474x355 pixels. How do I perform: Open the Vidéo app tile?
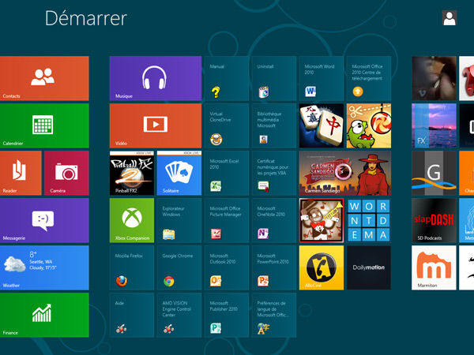[x=155, y=125]
